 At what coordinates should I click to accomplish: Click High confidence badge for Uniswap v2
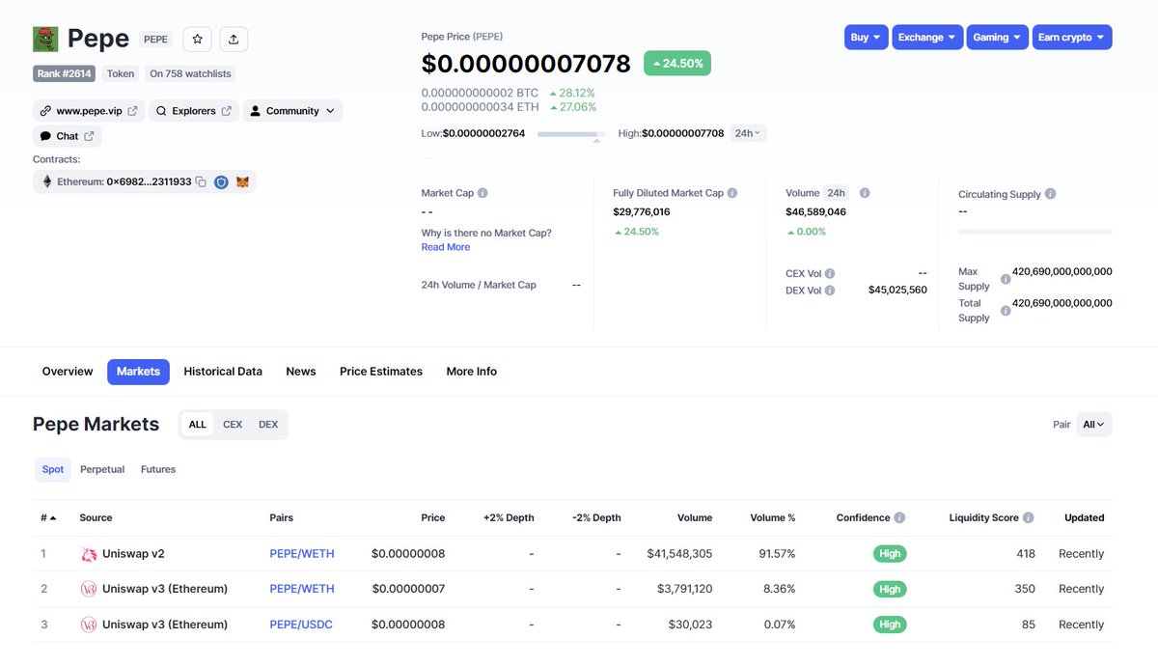[x=890, y=554]
